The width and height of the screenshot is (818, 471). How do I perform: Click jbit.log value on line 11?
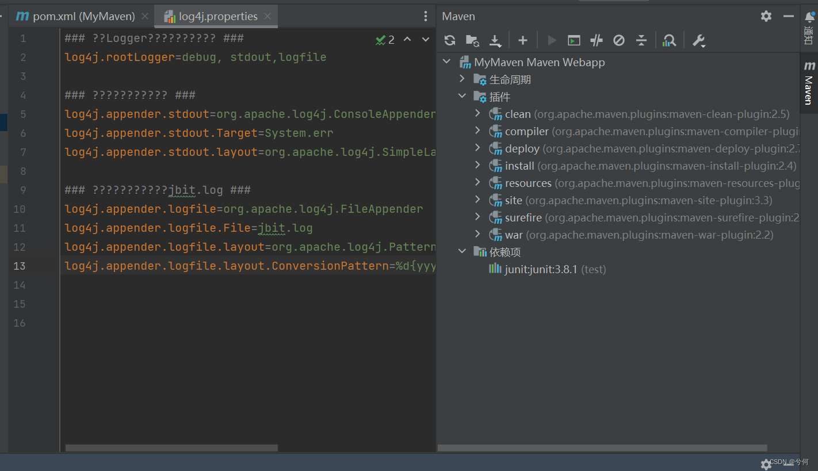pyautogui.click(x=285, y=228)
